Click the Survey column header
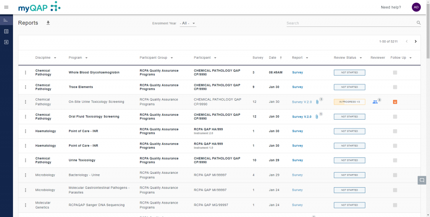 [258, 58]
